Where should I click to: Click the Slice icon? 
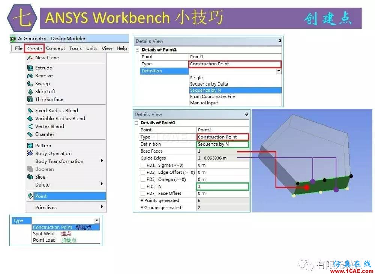(x=30, y=177)
